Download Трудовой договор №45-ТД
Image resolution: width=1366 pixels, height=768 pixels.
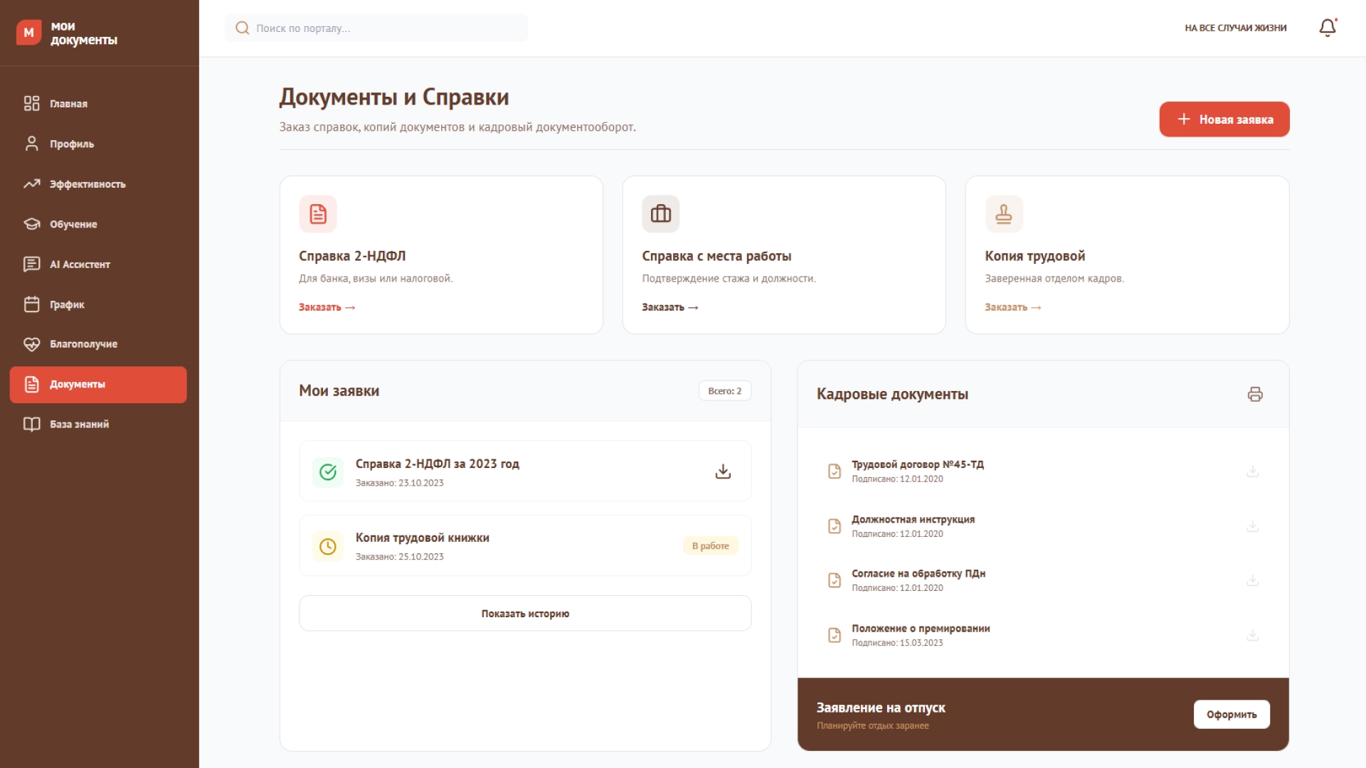pos(1252,471)
